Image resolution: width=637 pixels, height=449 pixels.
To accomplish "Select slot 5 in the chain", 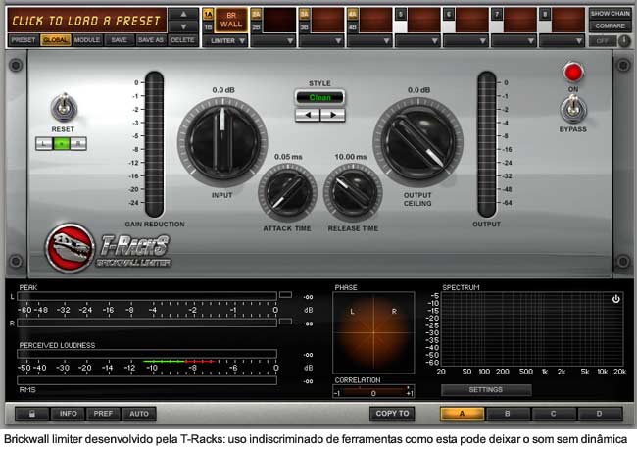I will (401, 15).
